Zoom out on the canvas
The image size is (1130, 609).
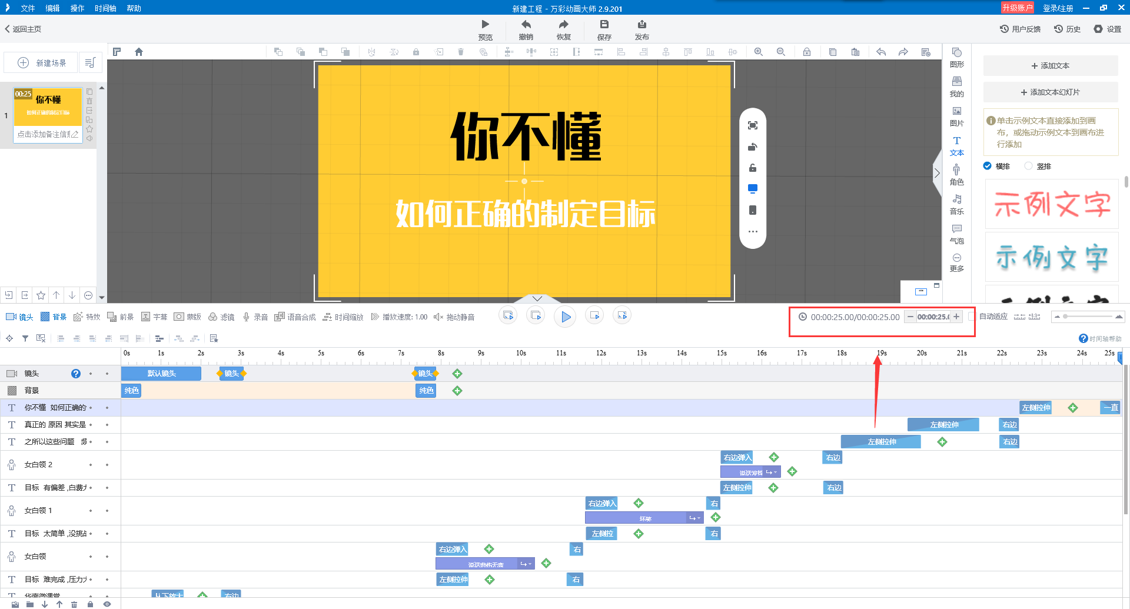(x=781, y=52)
